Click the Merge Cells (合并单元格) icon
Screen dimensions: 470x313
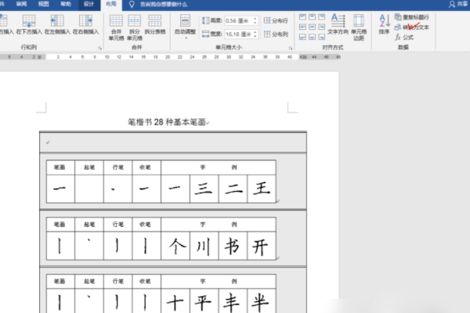116,27
